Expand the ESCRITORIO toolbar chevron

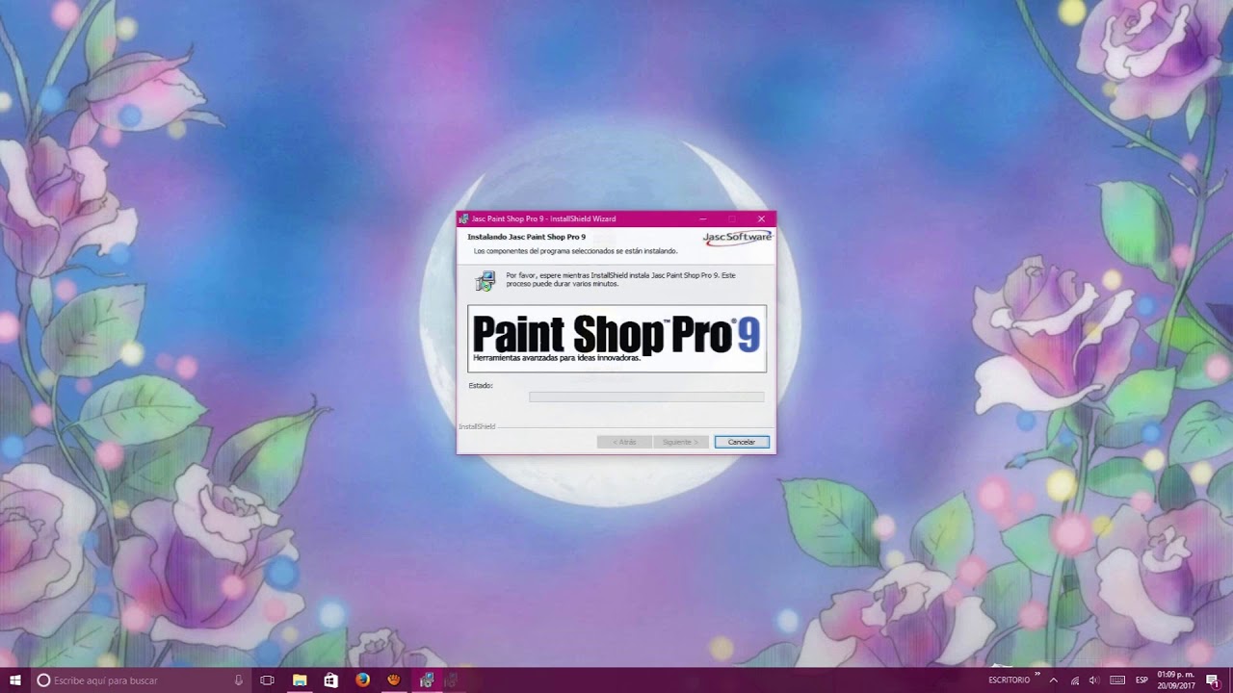coord(1037,676)
